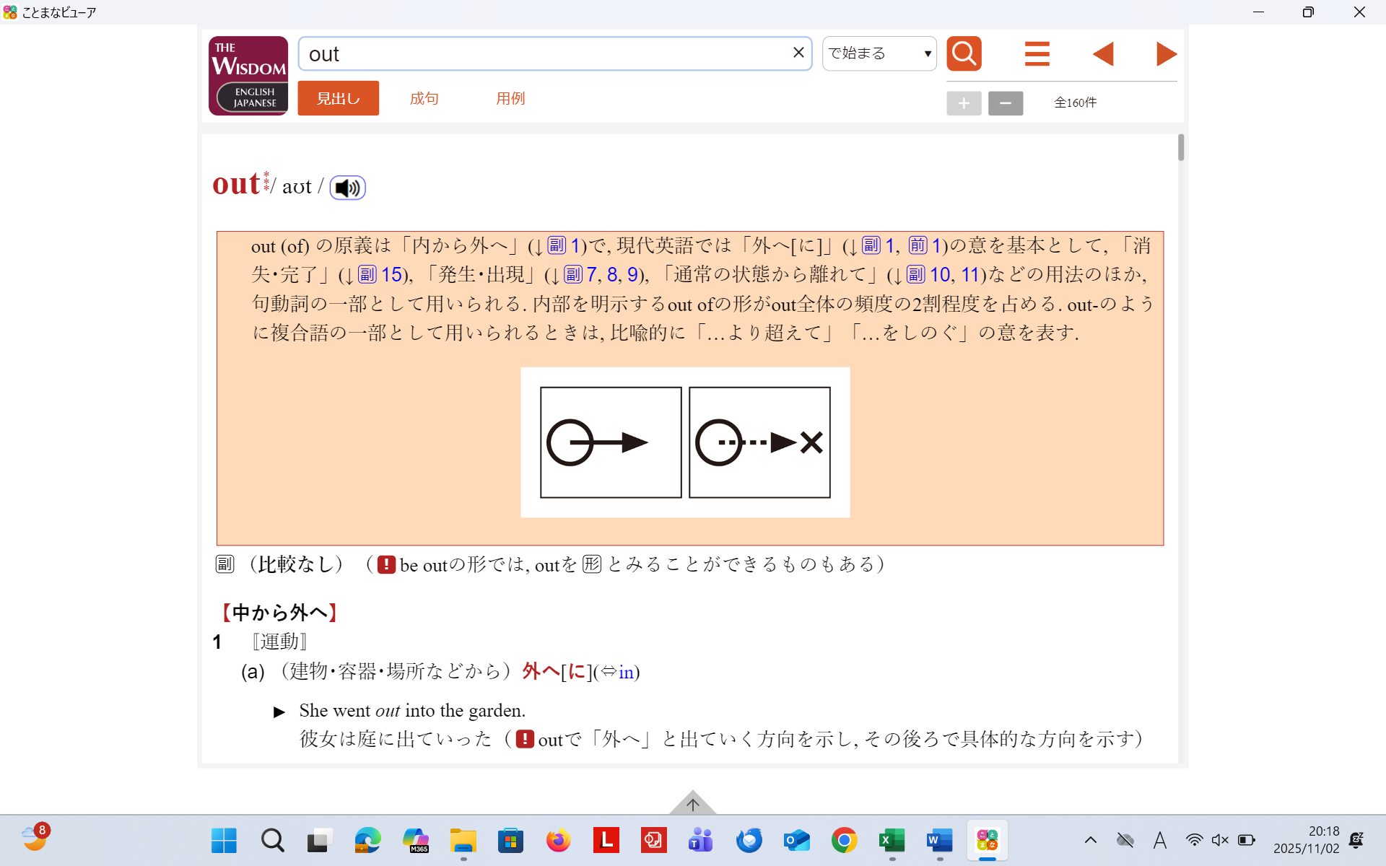Go forward with the right arrow
This screenshot has height=866, width=1386.
tap(1165, 53)
